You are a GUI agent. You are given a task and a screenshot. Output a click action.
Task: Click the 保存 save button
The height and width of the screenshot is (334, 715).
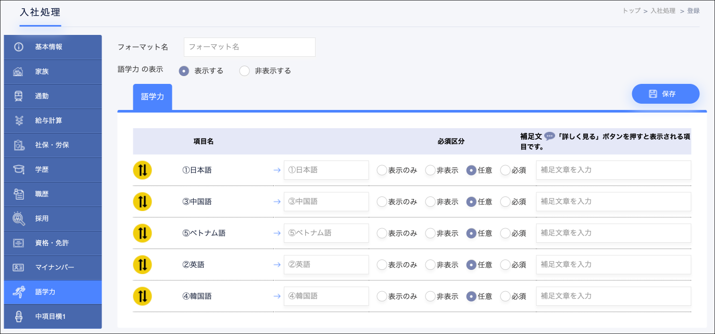665,94
